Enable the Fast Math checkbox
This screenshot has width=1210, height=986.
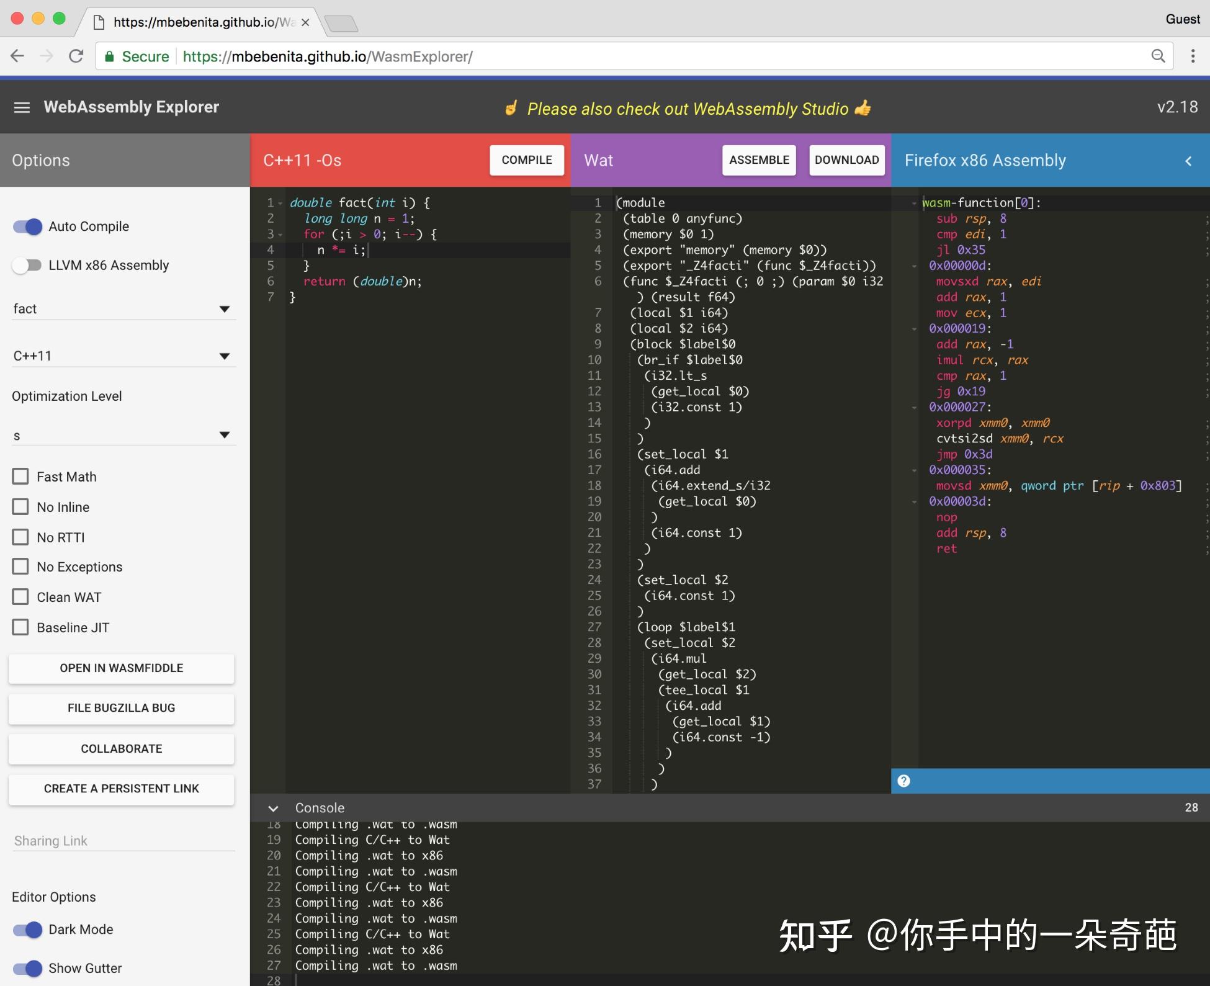[x=22, y=476]
